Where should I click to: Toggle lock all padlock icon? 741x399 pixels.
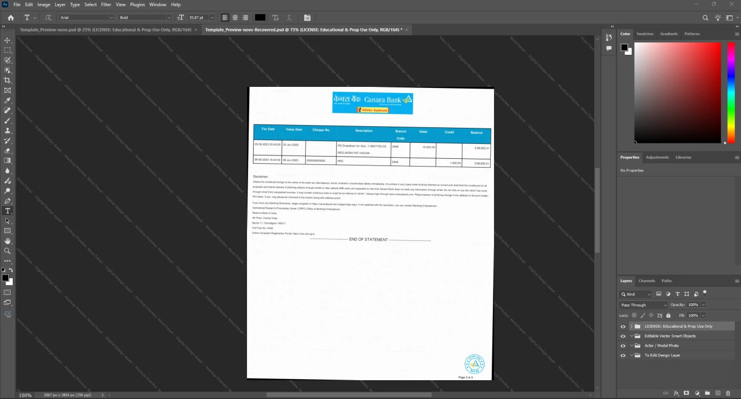[x=668, y=315]
